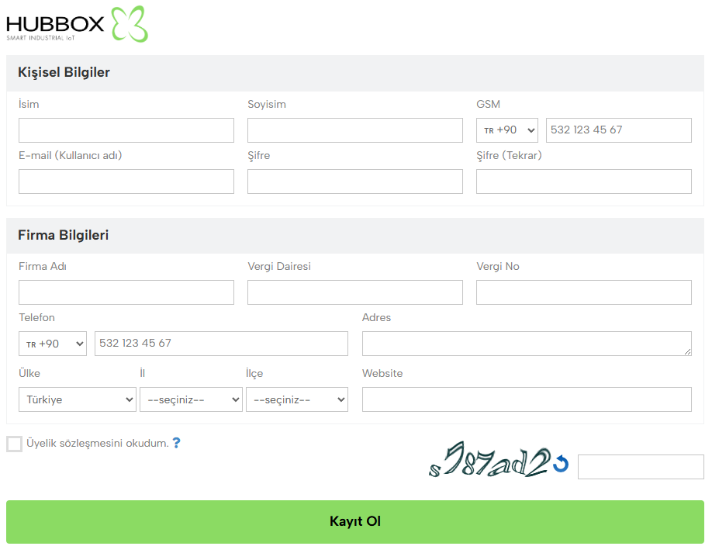Tick the Üyelik sözleşmesini okudum checkbox
Image resolution: width=712 pixels, height=553 pixels.
(14, 444)
